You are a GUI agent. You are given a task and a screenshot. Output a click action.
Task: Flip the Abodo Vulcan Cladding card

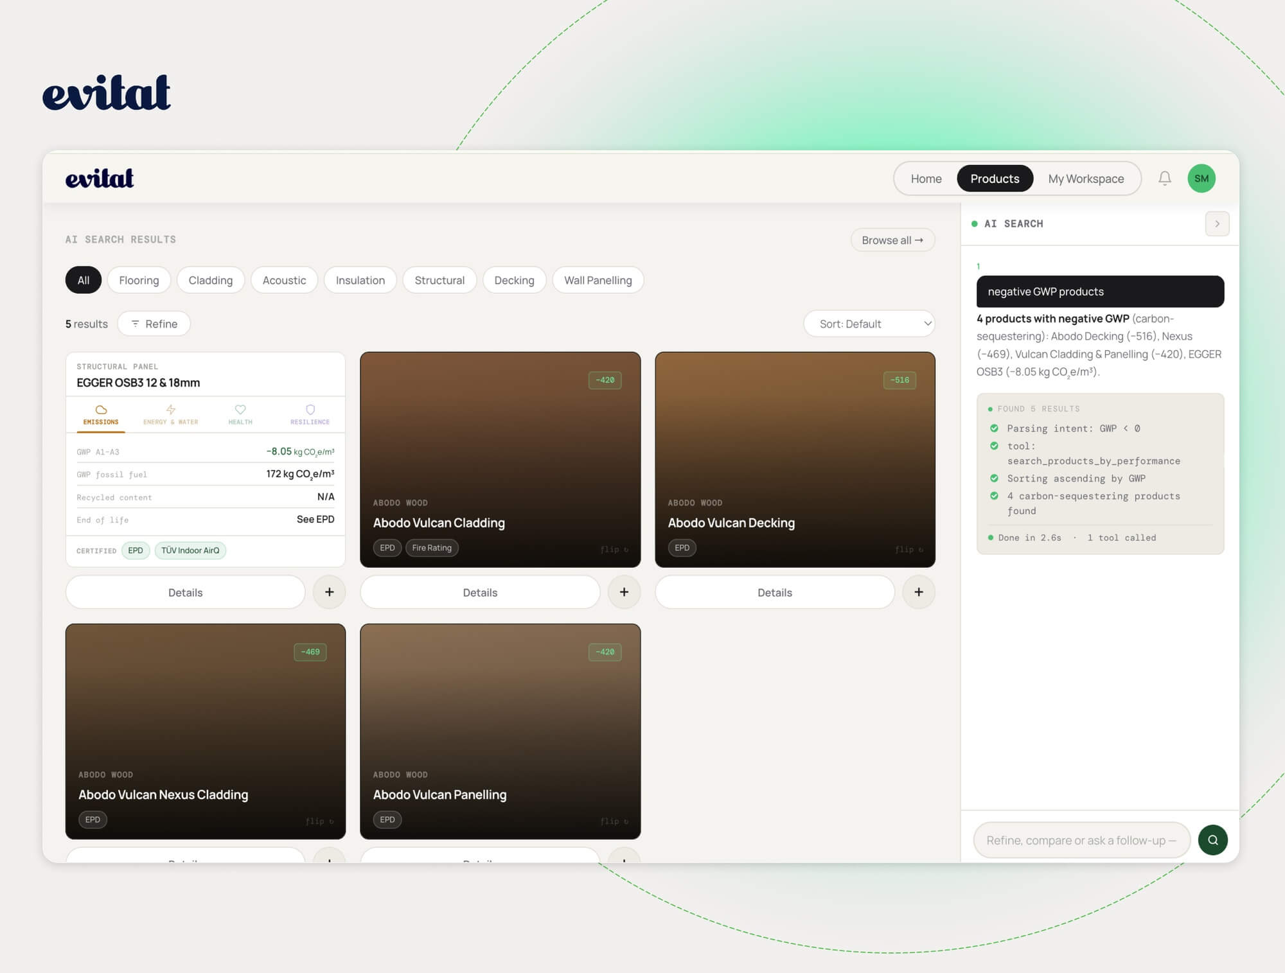pyautogui.click(x=614, y=550)
